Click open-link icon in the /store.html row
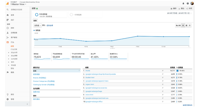Screen dimensions: 199x110 [x=163, y=95]
